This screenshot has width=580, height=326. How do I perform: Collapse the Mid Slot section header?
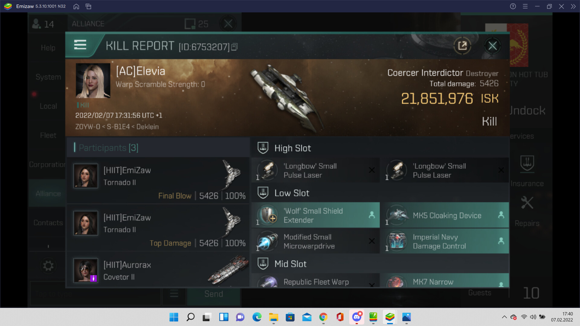[290, 264]
